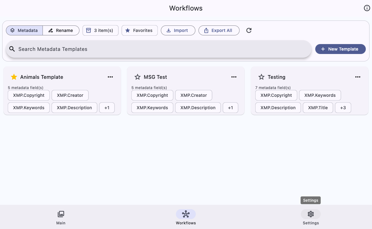372x229 pixels.
Task: Click XMP.Description chip in Testing card
Action: point(278,108)
